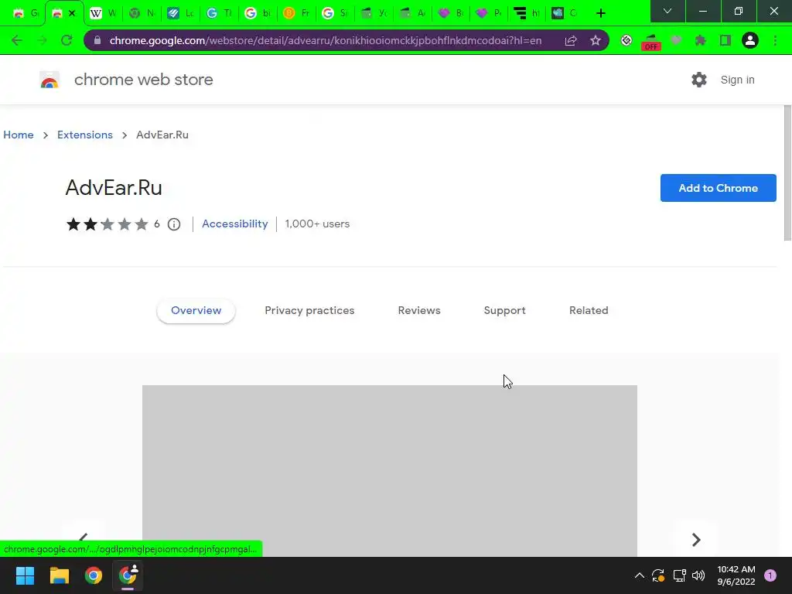
Task: Open the Privacy practices tab
Action: click(x=309, y=311)
